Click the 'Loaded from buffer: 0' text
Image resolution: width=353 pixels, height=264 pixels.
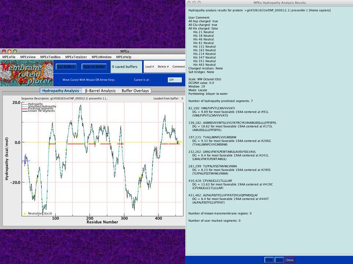[x=168, y=99]
